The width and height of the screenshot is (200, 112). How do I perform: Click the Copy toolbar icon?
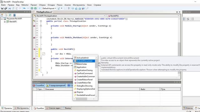click(13, 8)
